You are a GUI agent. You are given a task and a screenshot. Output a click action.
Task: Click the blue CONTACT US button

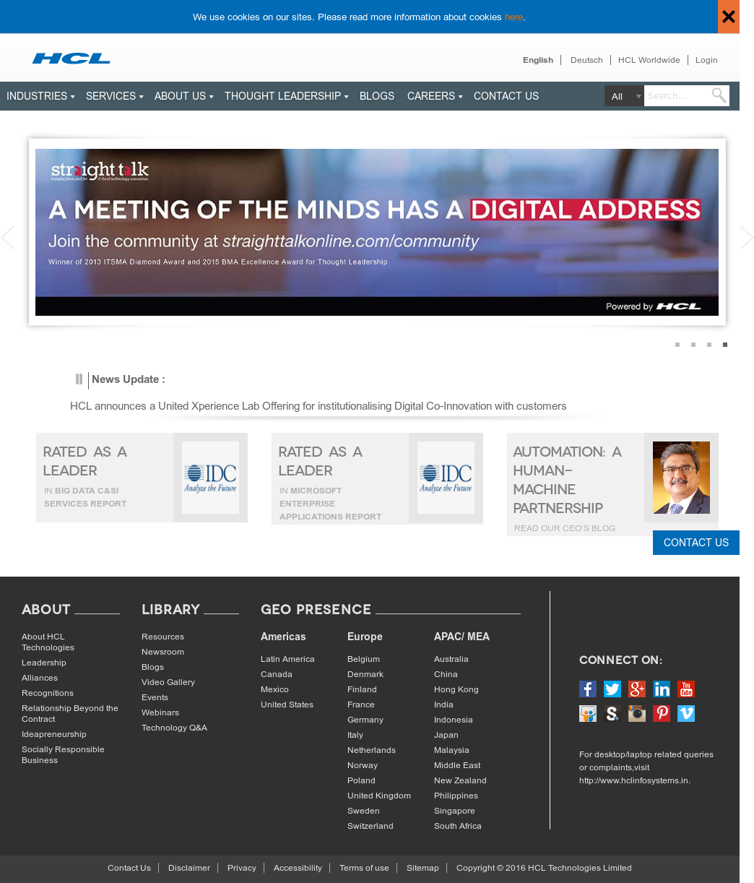point(695,543)
